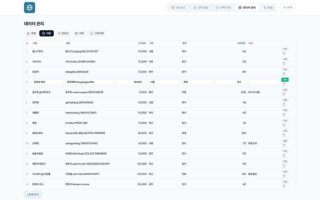Screen dimensions: 320x200
Task: Click the 비고 column header
Action: click(251, 43)
